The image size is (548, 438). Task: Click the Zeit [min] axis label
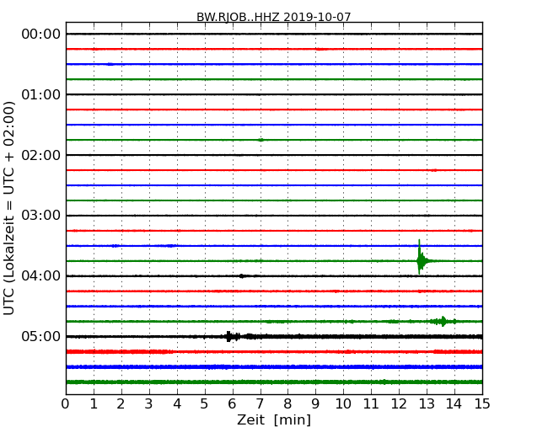click(x=274, y=419)
